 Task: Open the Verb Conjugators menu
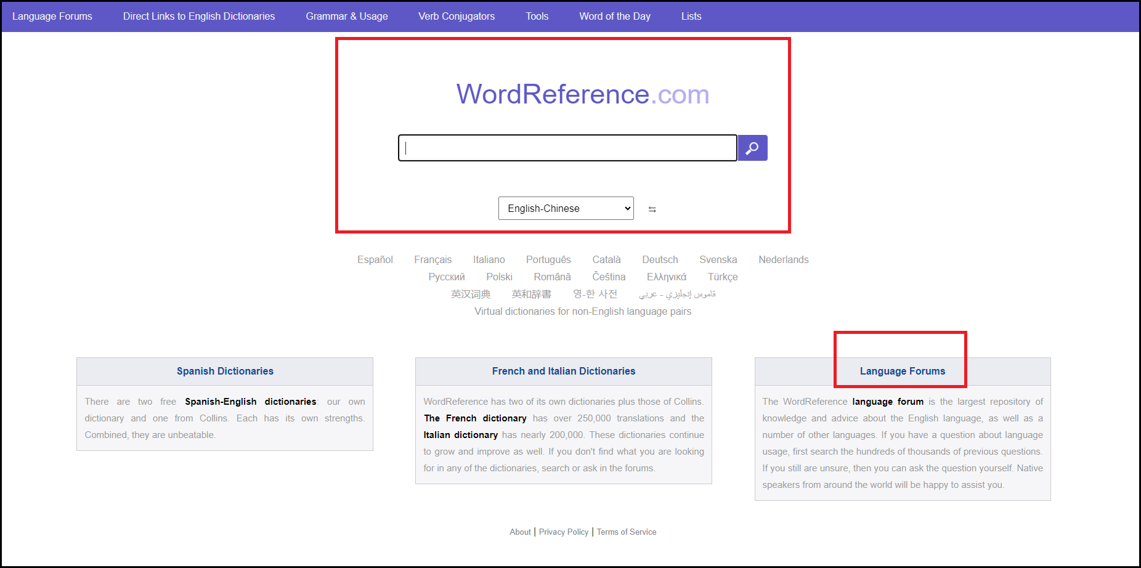[457, 16]
